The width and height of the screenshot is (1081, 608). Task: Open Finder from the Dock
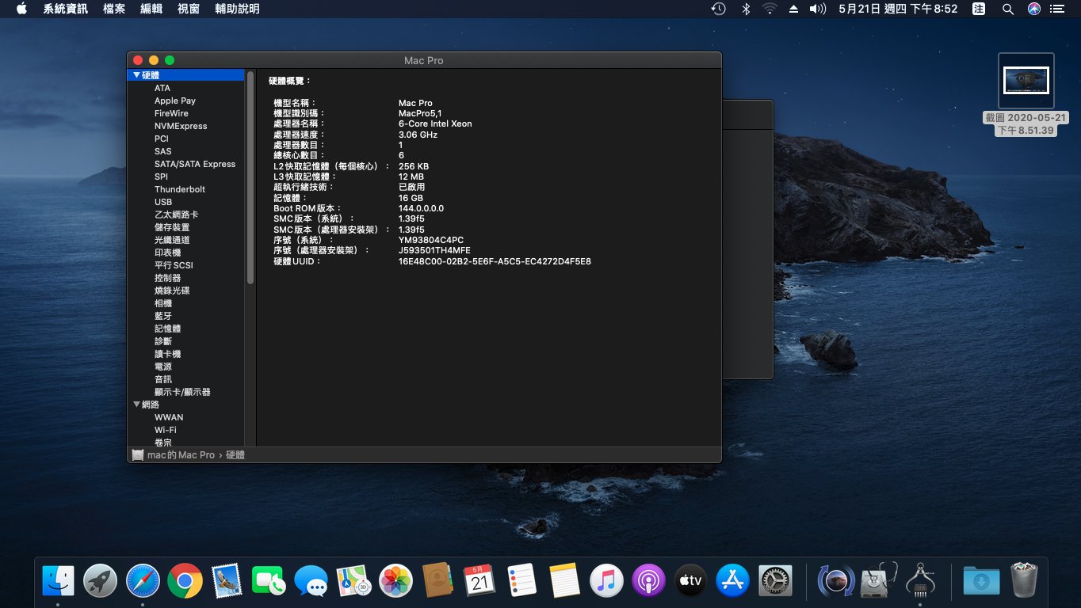58,581
